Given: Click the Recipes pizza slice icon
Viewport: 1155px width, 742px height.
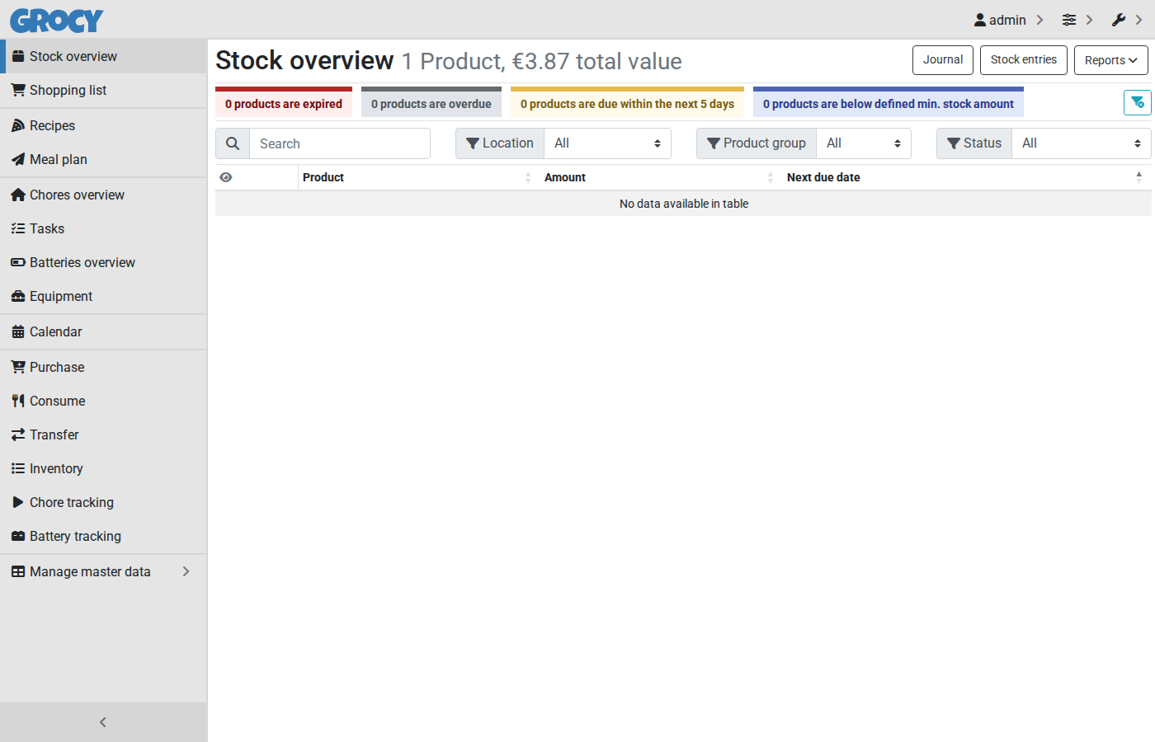Looking at the screenshot, I should (18, 125).
